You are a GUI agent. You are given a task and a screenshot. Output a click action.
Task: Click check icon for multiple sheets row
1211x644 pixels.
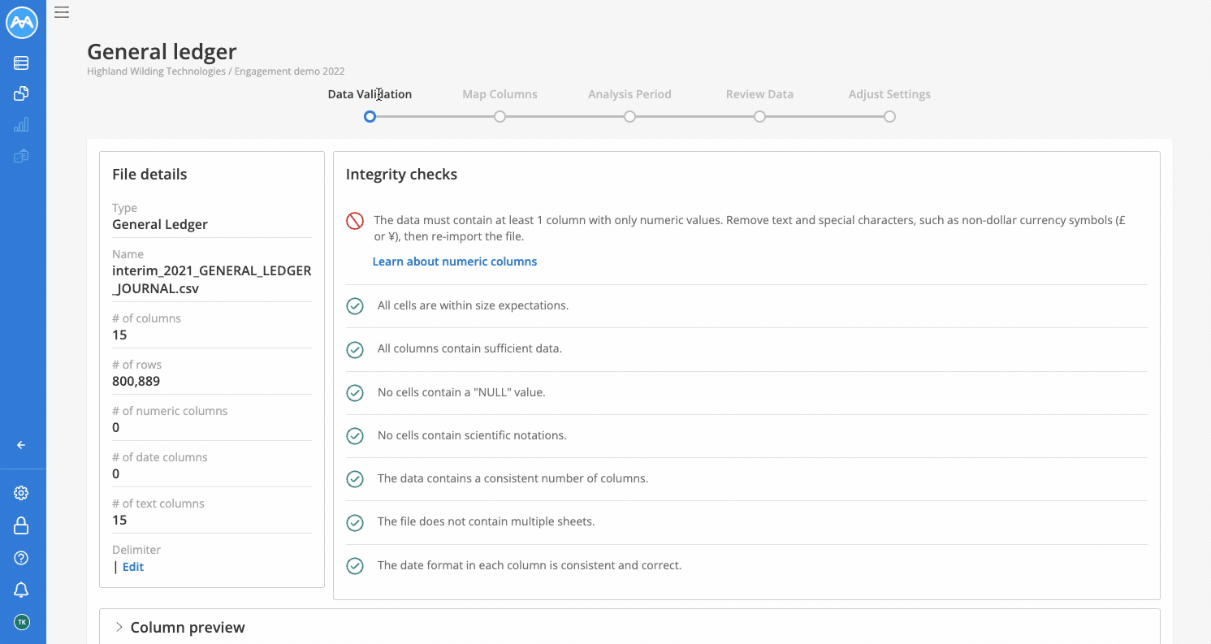point(355,522)
